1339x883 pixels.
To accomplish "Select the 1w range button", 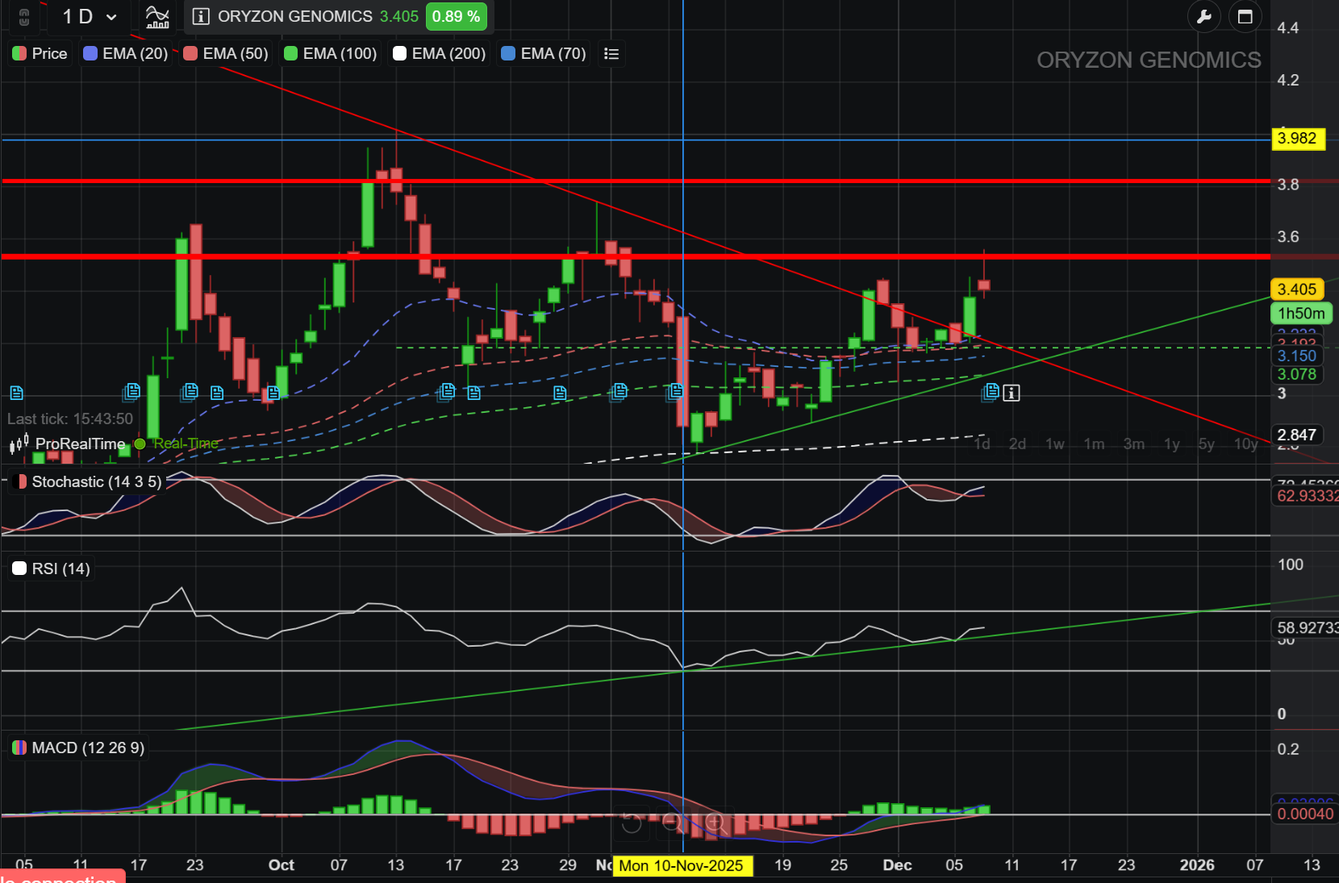I will pos(1056,444).
